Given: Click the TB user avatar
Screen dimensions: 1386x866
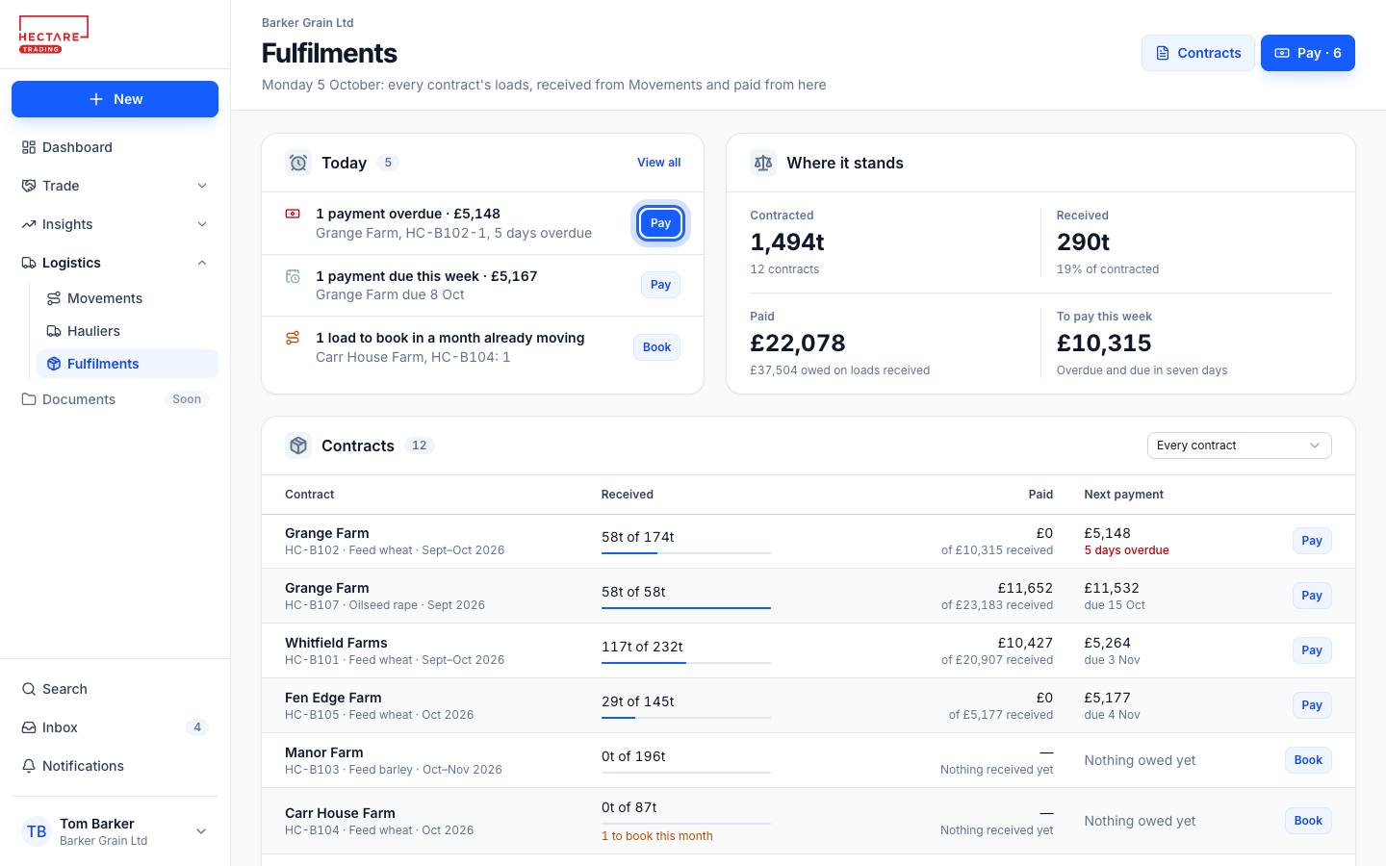Looking at the screenshot, I should pyautogui.click(x=37, y=831).
